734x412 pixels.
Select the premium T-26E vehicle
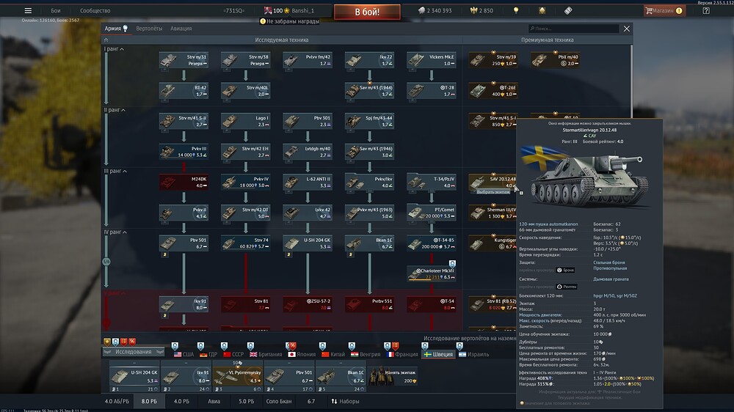493,90
